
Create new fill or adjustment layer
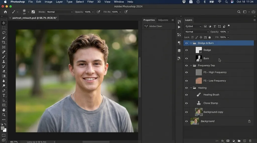[x=234, y=141]
